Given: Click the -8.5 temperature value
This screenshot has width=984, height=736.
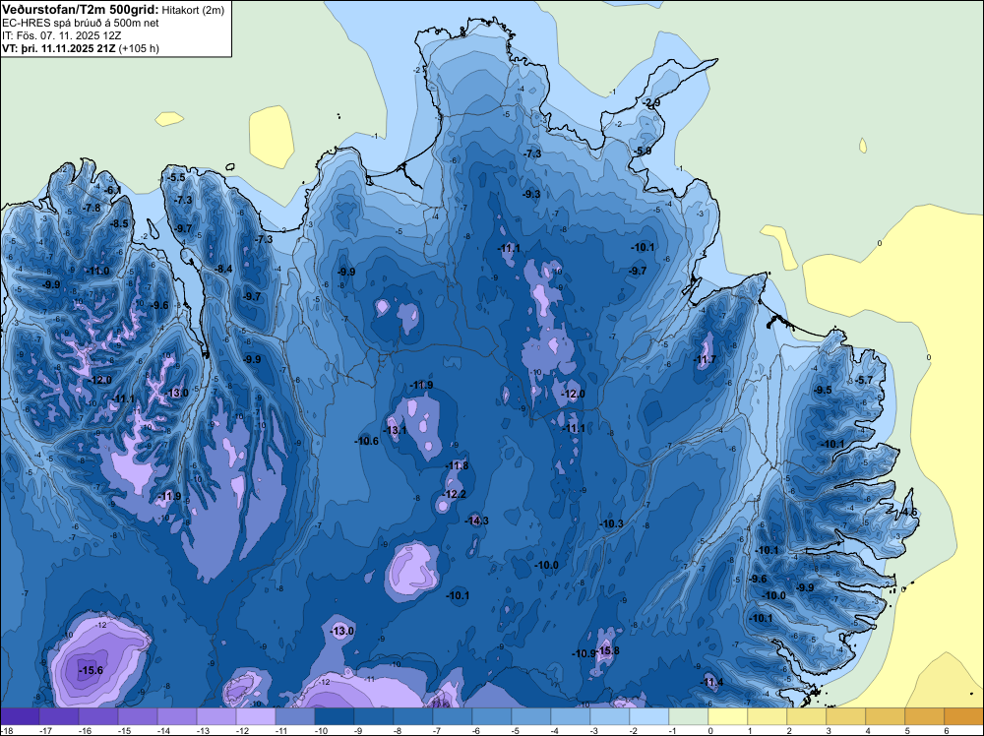Looking at the screenshot, I should tap(119, 223).
